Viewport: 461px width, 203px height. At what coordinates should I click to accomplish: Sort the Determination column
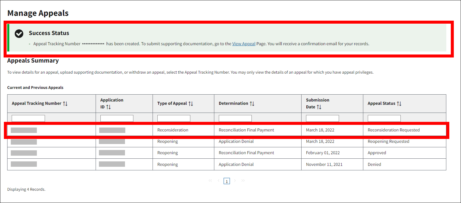tap(252, 104)
